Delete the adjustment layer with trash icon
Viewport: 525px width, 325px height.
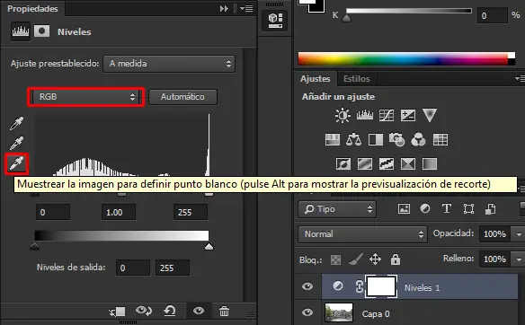tap(224, 311)
